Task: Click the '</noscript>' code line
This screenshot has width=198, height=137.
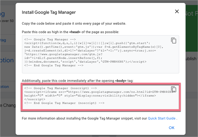Action: point(35,99)
